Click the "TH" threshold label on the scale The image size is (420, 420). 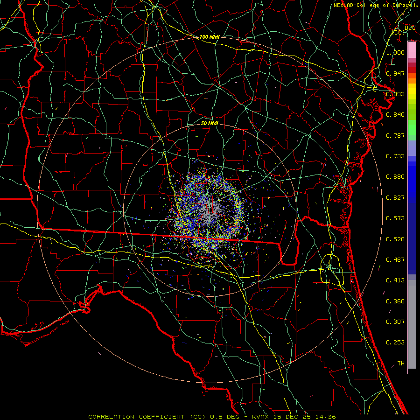[401, 364]
